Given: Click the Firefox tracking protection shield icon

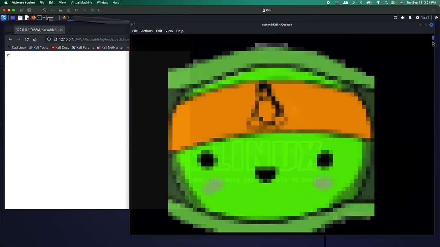Looking at the screenshot, I should 49,39.
